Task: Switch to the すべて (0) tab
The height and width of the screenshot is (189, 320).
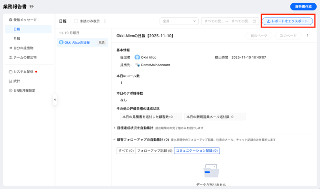Action: [x=126, y=151]
